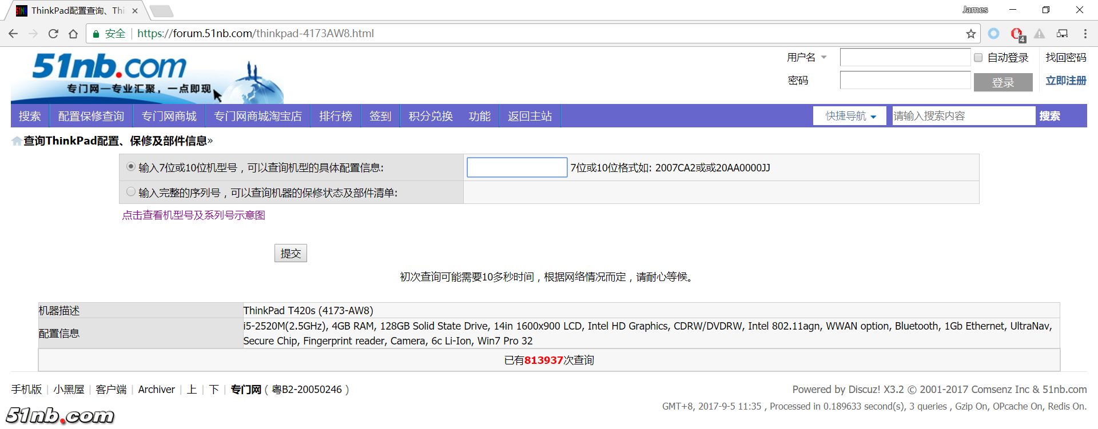
Task: Bookmark this page with the star
Action: (970, 34)
